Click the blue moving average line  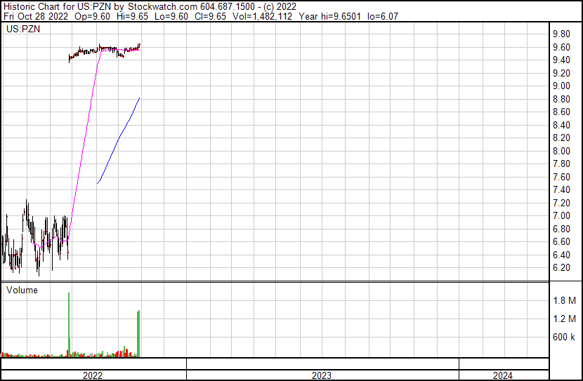coord(119,140)
